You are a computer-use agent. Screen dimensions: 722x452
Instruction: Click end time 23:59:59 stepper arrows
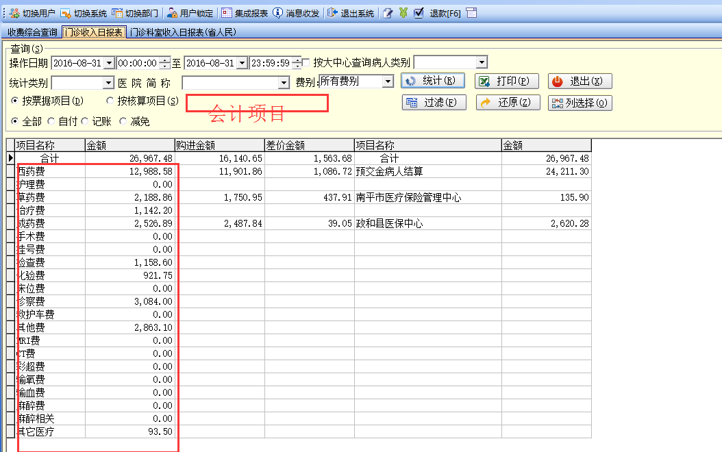pos(297,63)
